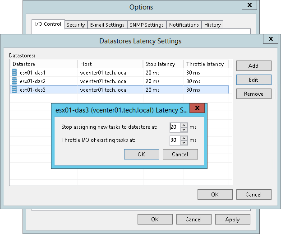Focus the throttle I/O latency field
Screen dimensions: 281x234
point(175,140)
